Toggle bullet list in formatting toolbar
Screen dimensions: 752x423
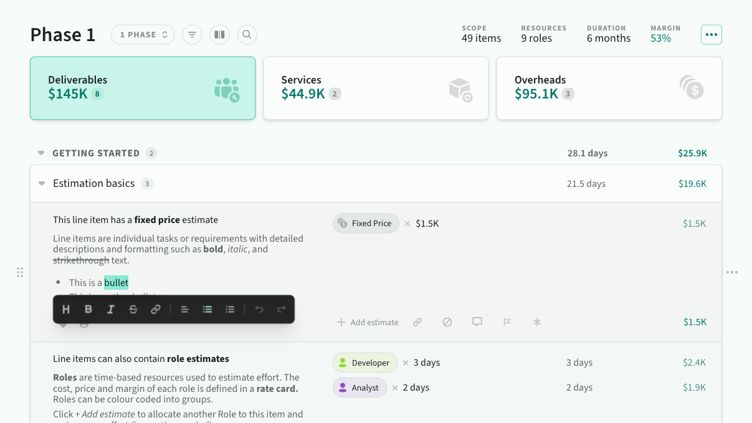point(207,309)
